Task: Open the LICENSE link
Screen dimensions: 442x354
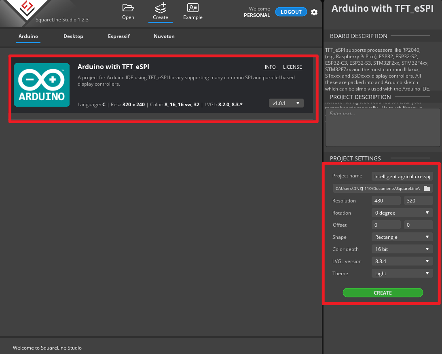Action: [293, 67]
